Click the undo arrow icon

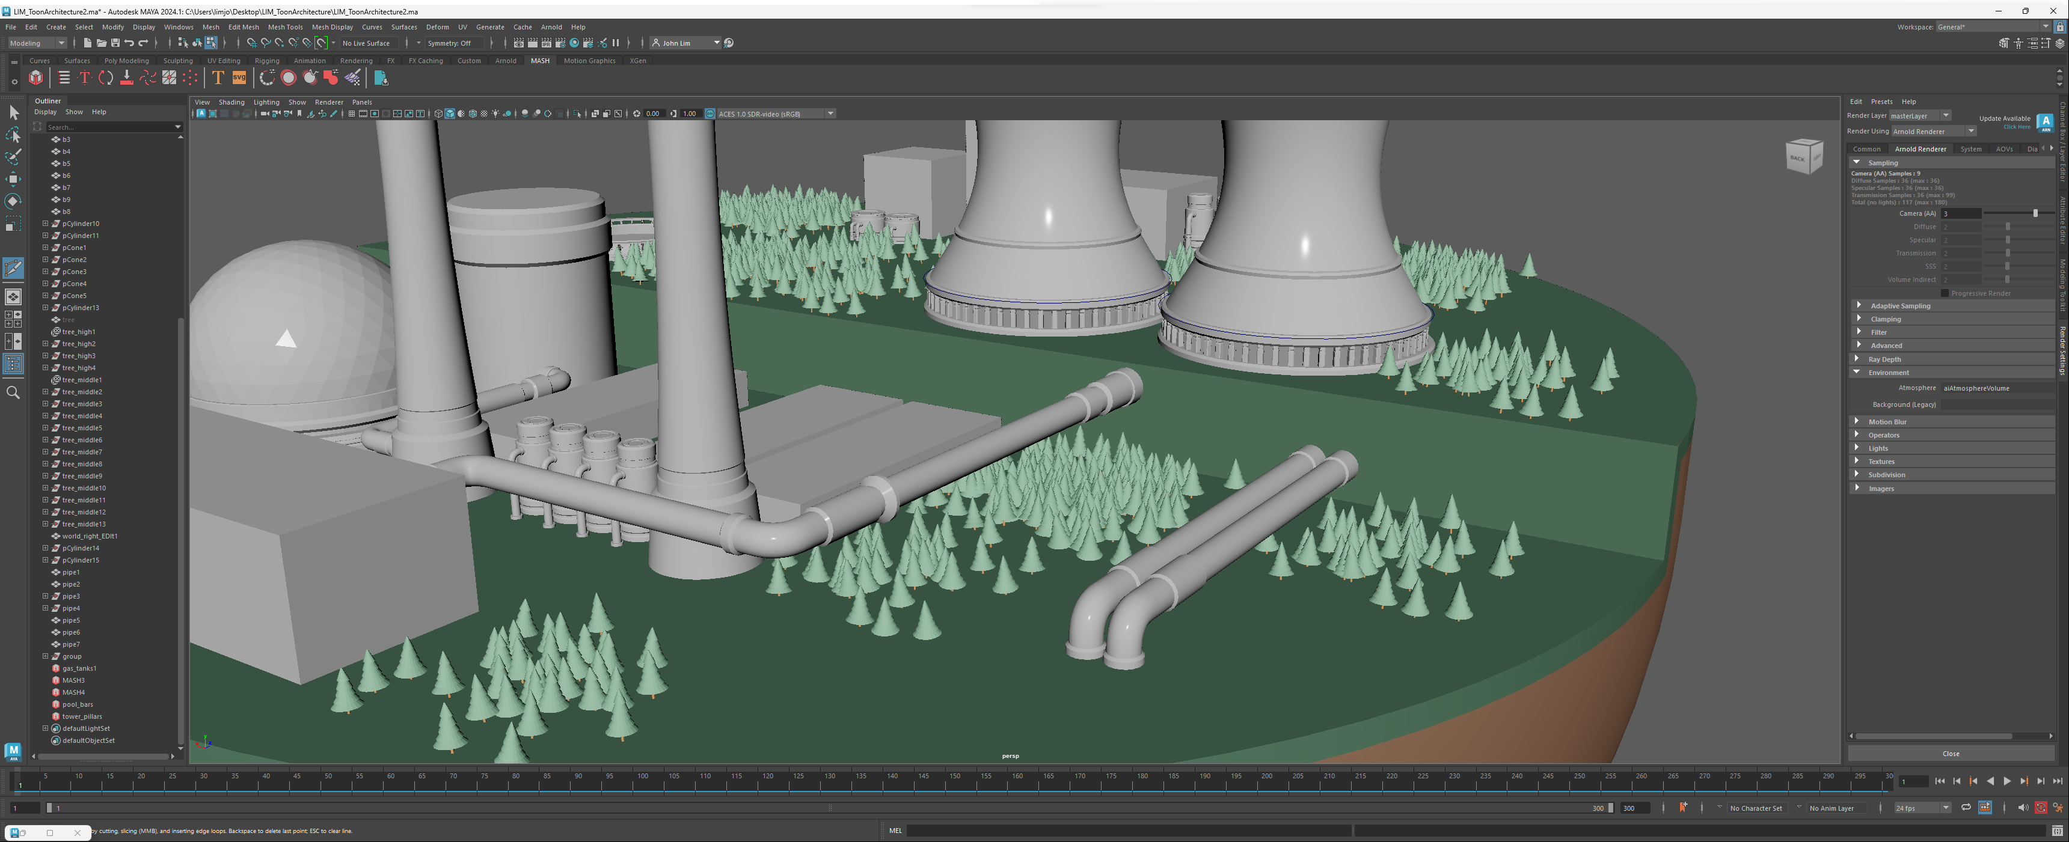(129, 43)
